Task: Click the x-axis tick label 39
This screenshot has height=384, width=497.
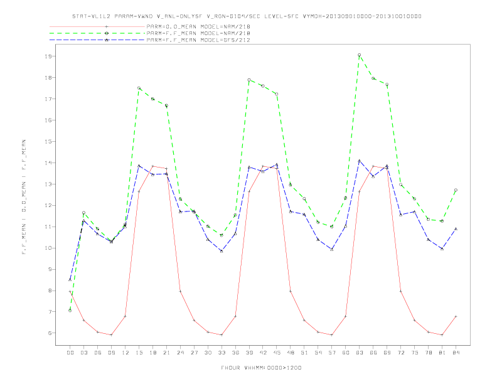Action: 249,353
